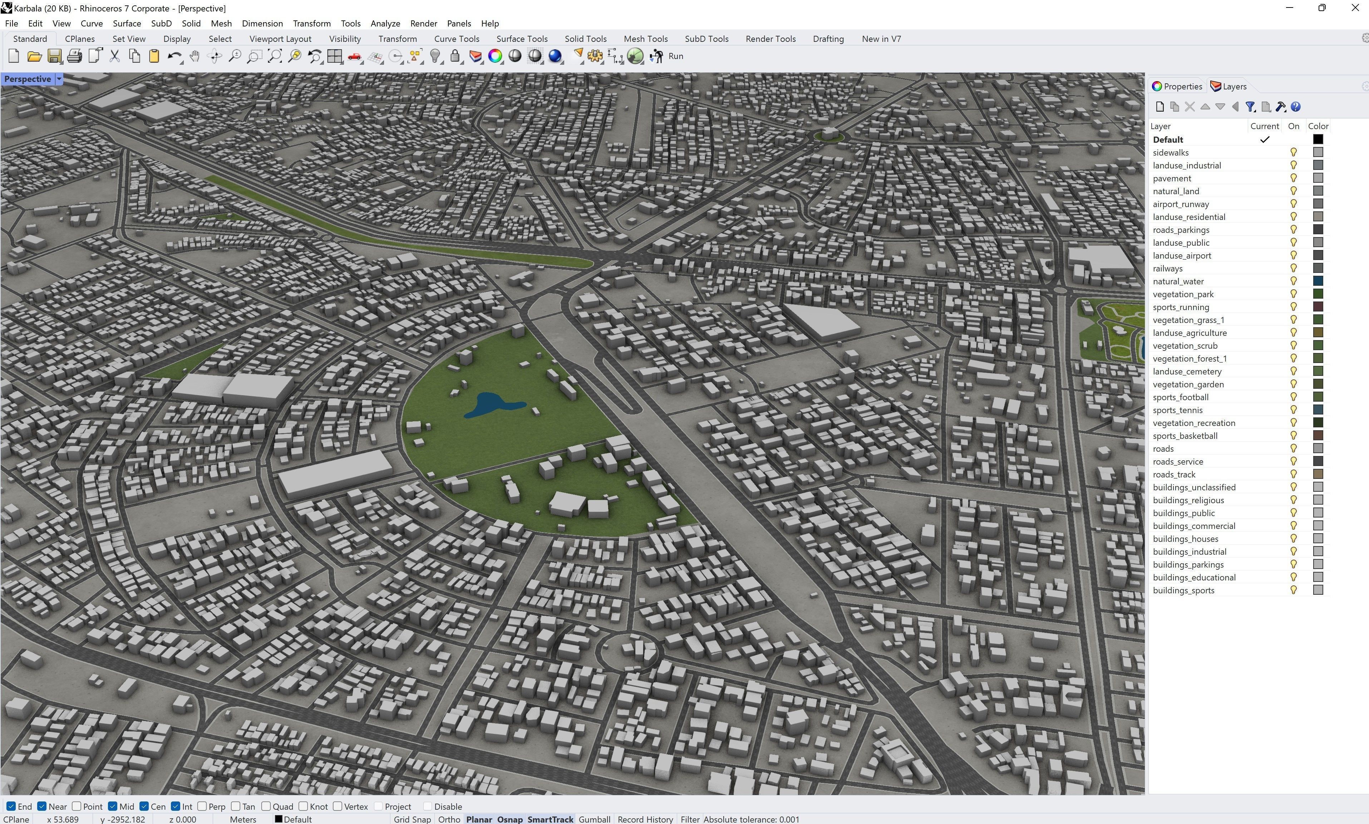Toggle Ortho mode in status bar
The height and width of the screenshot is (824, 1369).
coord(449,819)
